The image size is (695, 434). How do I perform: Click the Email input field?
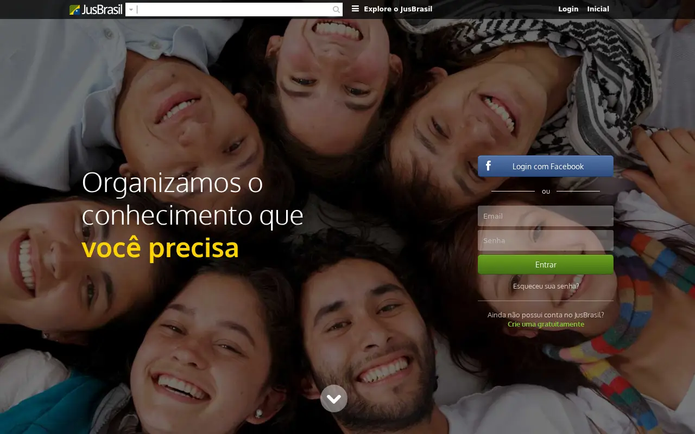pyautogui.click(x=546, y=216)
